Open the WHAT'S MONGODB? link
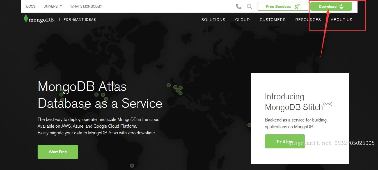The width and height of the screenshot is (378, 170). coord(86,6)
